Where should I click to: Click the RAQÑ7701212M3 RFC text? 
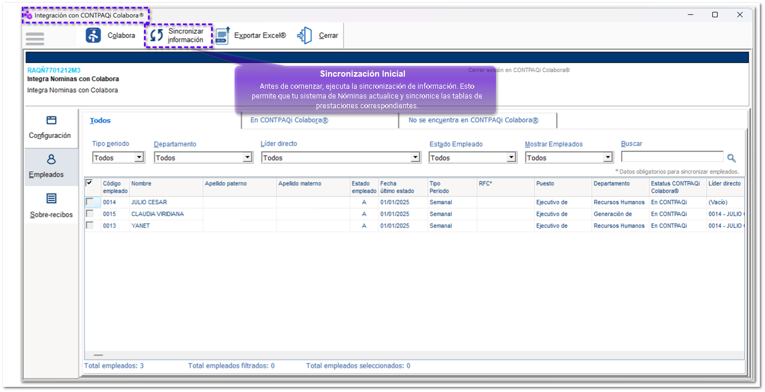54,70
